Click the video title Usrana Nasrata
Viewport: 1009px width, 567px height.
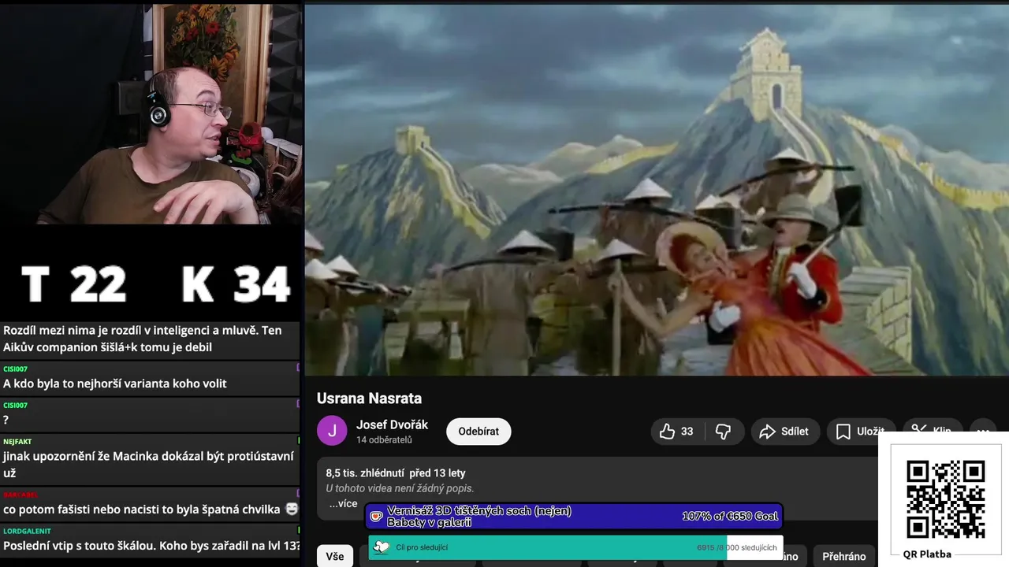pos(369,398)
